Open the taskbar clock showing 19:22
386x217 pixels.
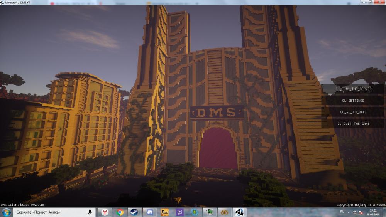372,212
